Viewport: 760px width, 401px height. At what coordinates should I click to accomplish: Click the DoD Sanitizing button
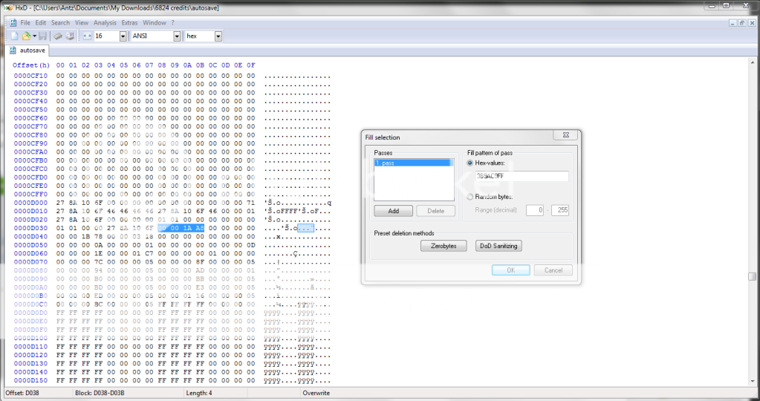(x=498, y=246)
